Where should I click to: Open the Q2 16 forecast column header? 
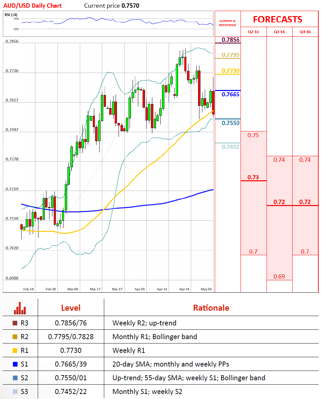253,32
